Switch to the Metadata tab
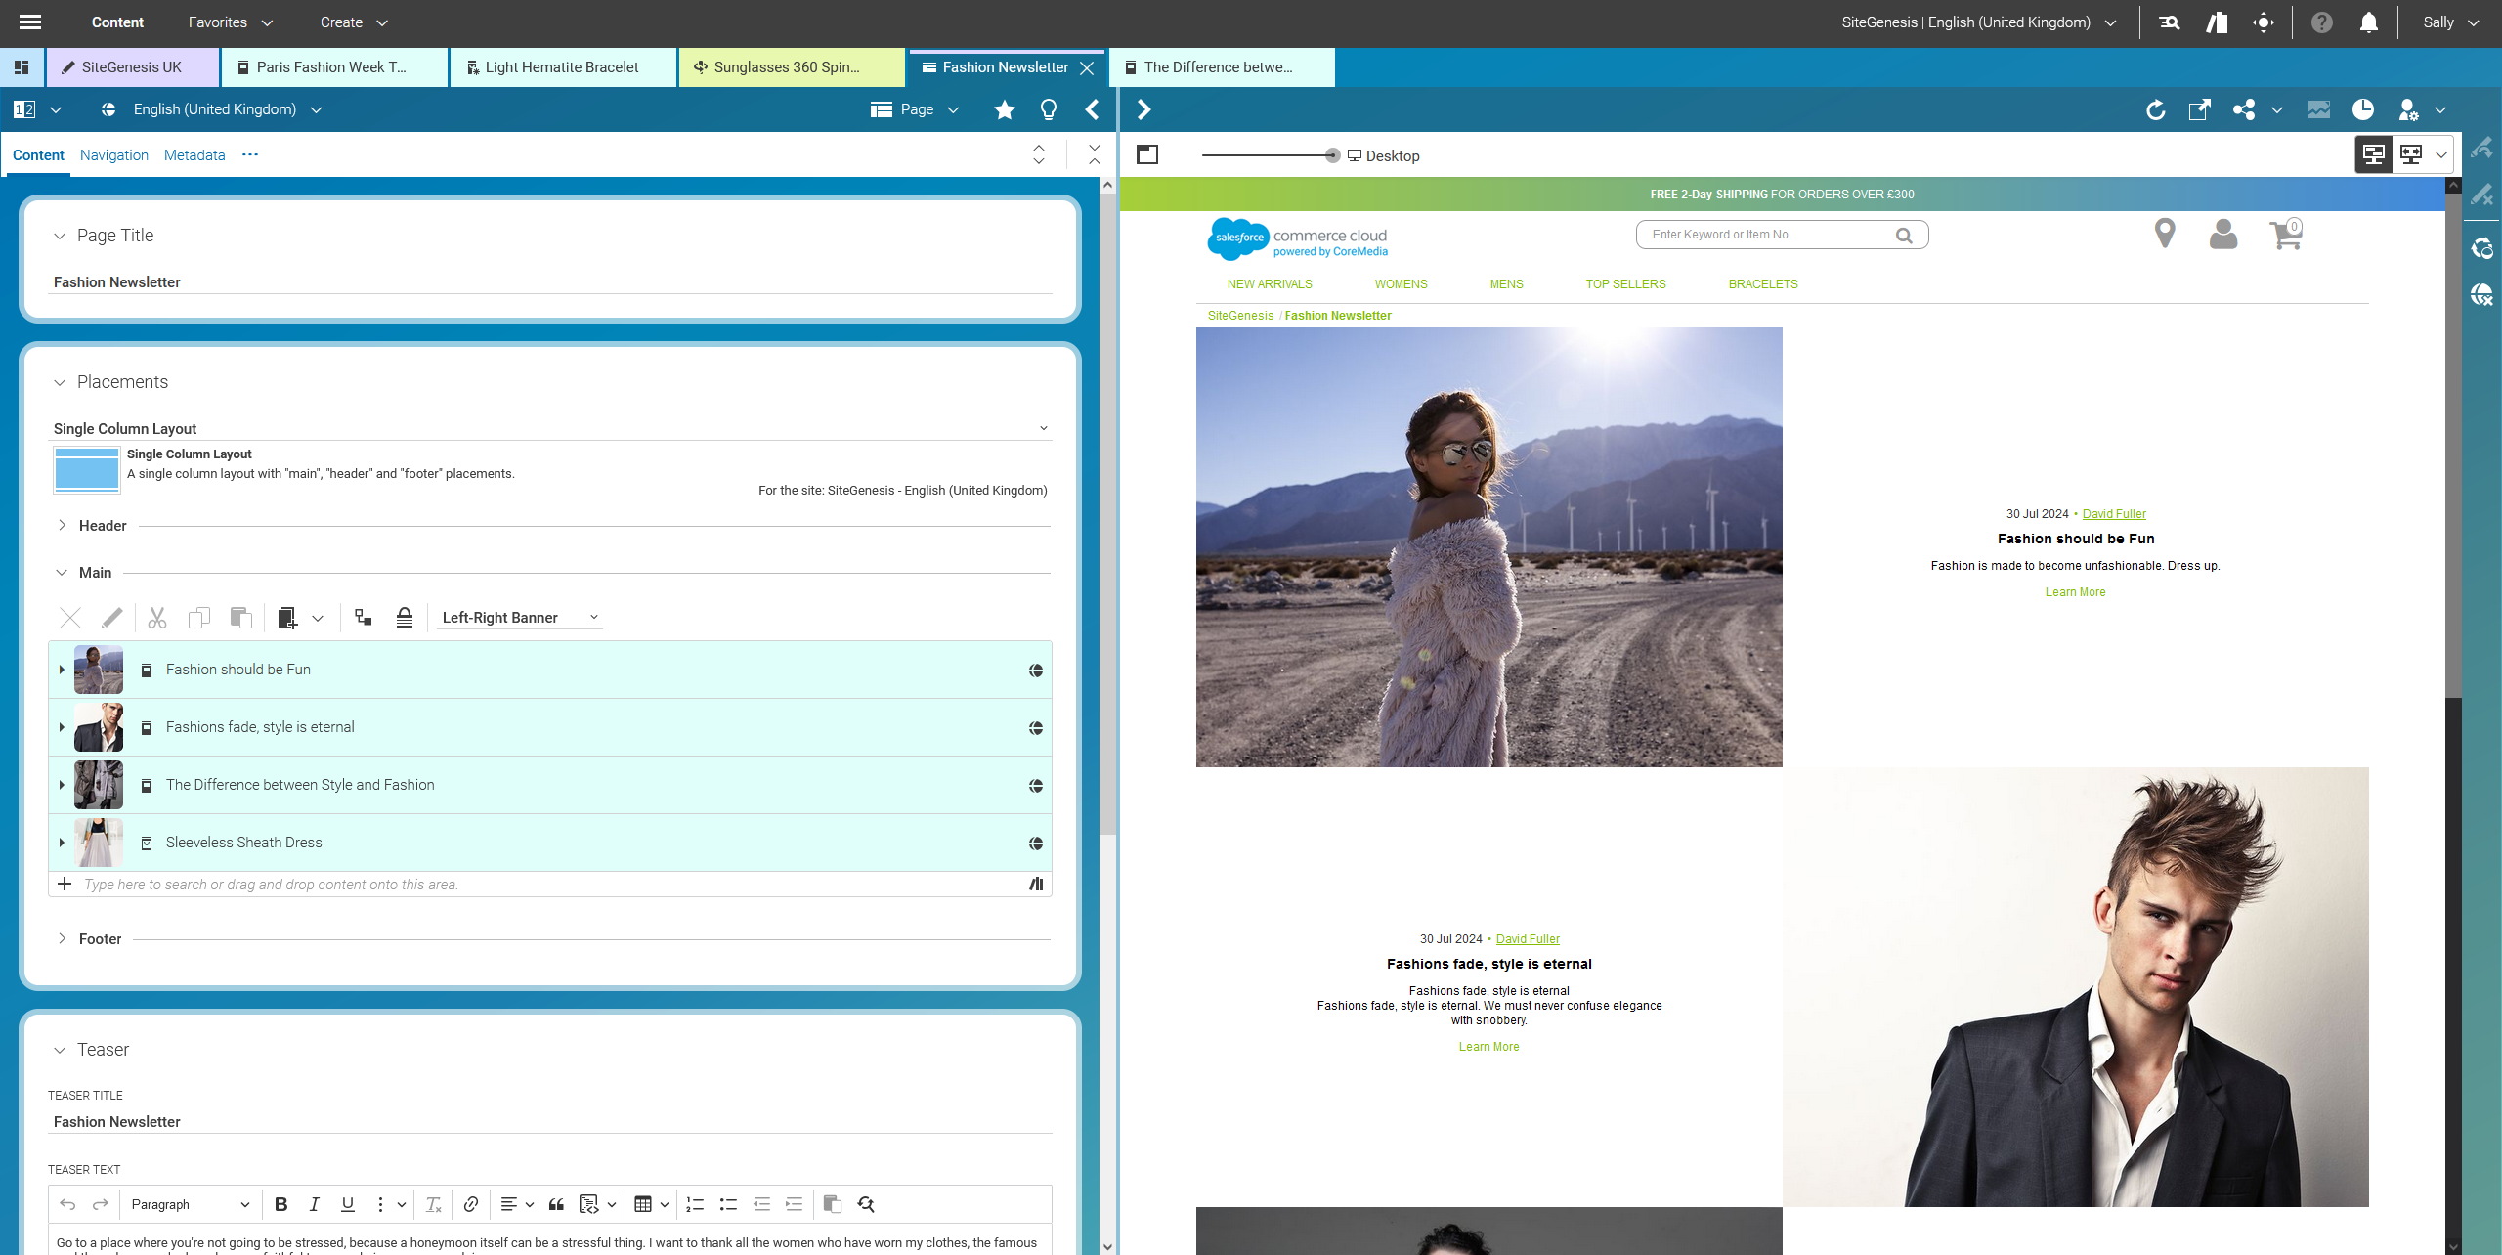Image resolution: width=2502 pixels, height=1255 pixels. [194, 154]
